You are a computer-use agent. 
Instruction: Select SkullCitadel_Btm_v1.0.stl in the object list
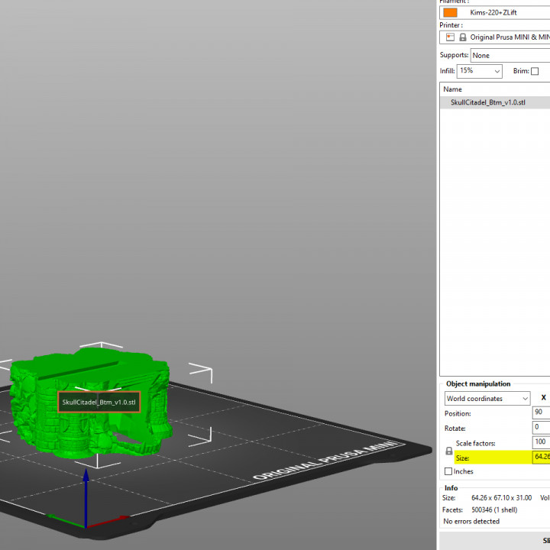[494, 102]
